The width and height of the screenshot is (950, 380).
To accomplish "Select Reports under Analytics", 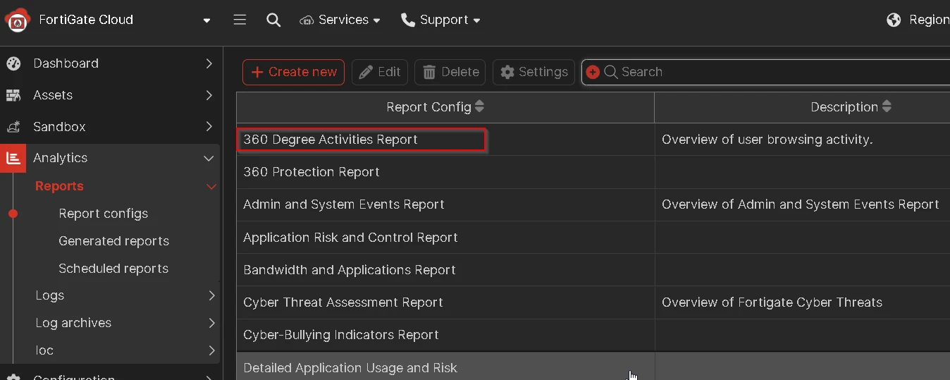I will click(59, 186).
